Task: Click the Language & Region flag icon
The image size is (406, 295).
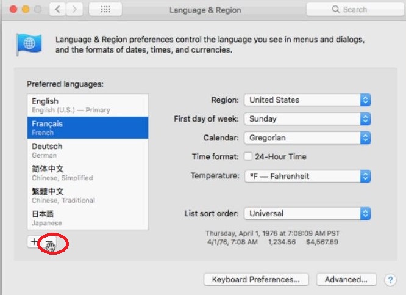Action: (29, 44)
